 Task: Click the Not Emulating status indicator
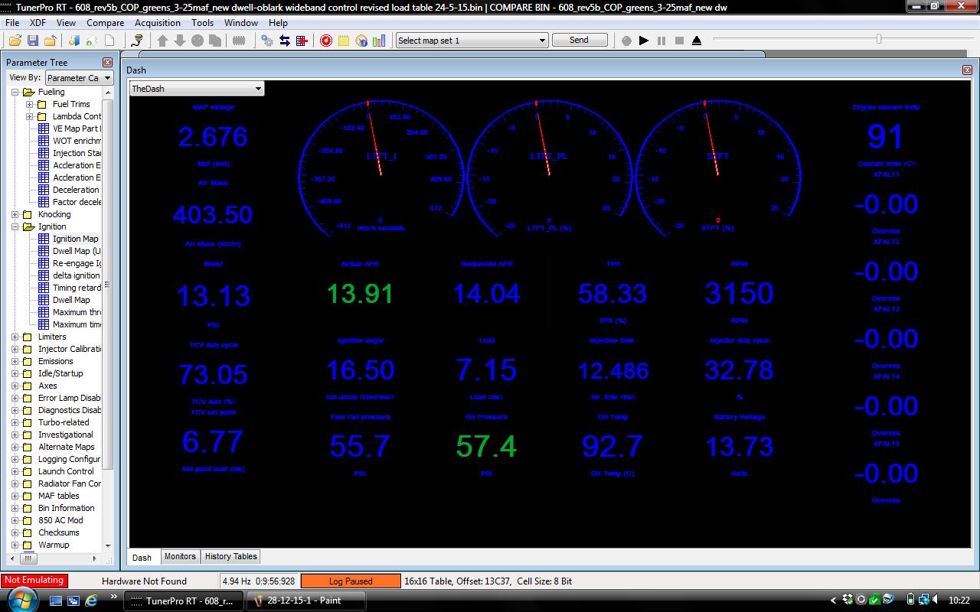pyautogui.click(x=34, y=581)
